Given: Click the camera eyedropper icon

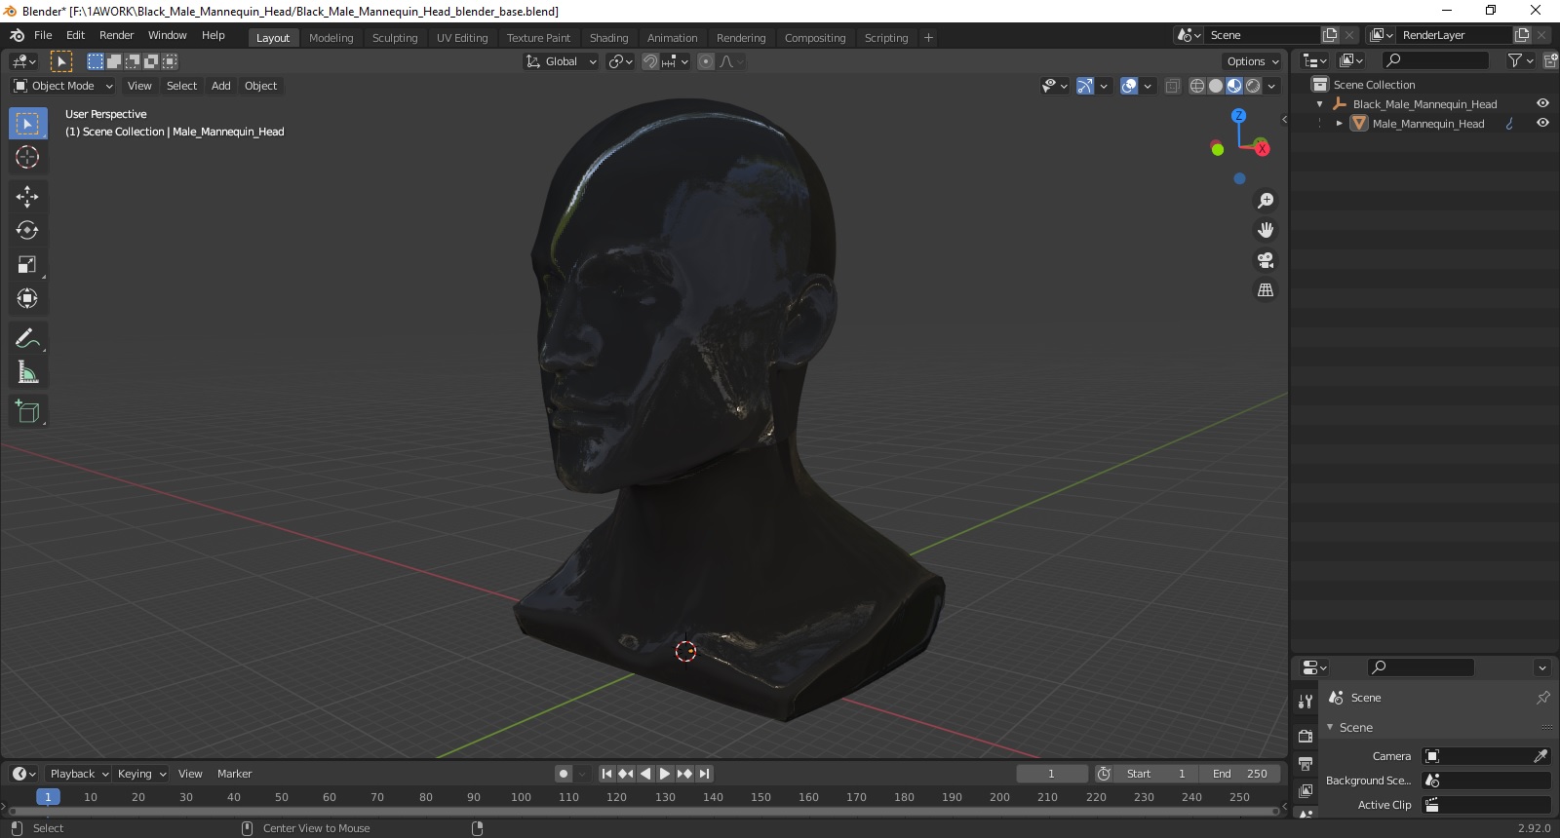Looking at the screenshot, I should pos(1540,756).
